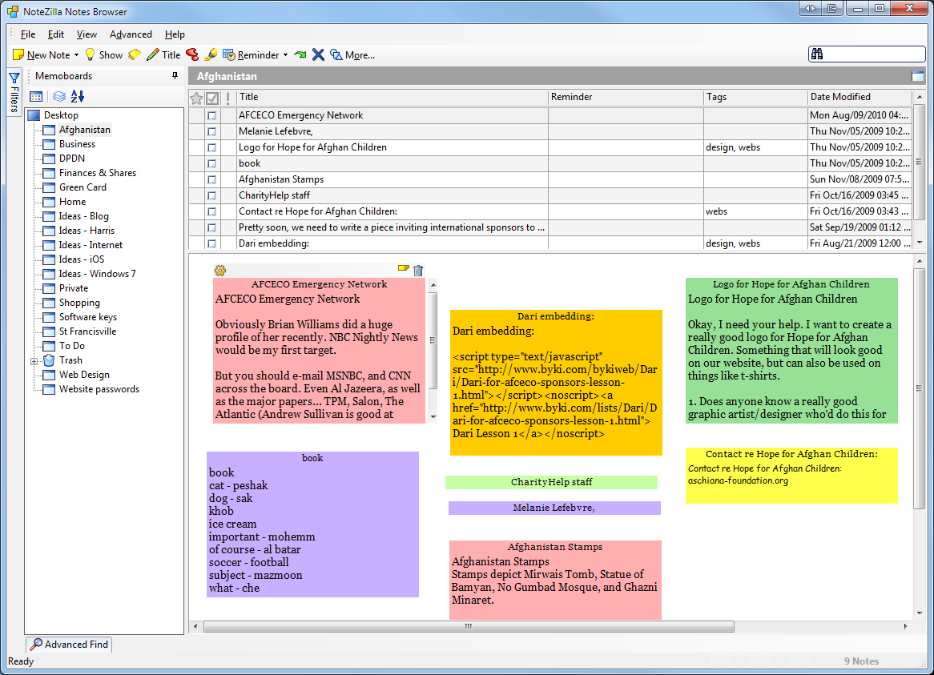Click the Show lightbulb icon
934x675 pixels.
pyautogui.click(x=90, y=54)
